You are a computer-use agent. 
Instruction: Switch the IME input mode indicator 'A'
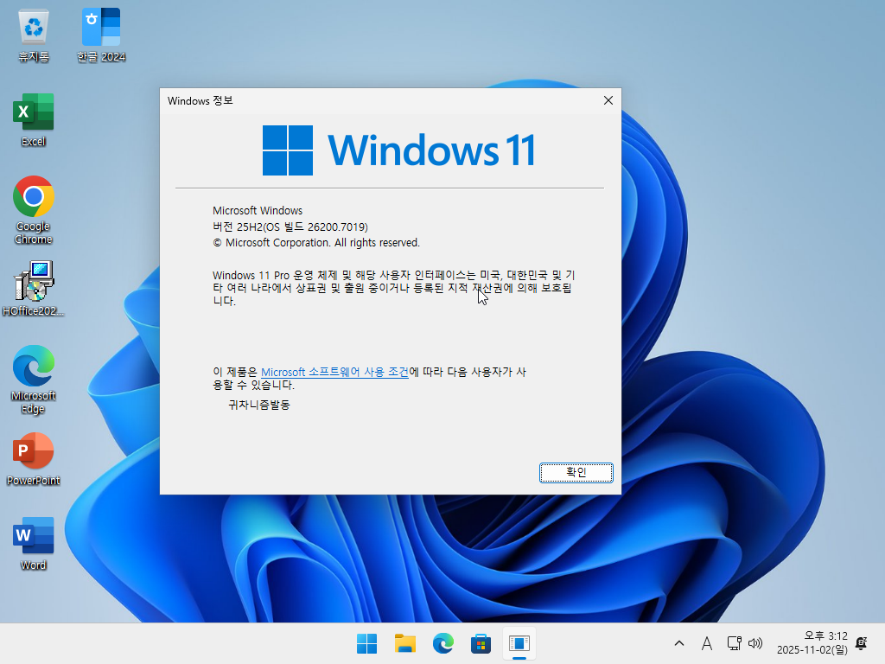707,643
